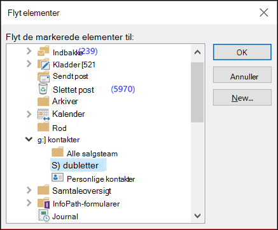
Task: Select the Slettet post label
Action: point(73,90)
